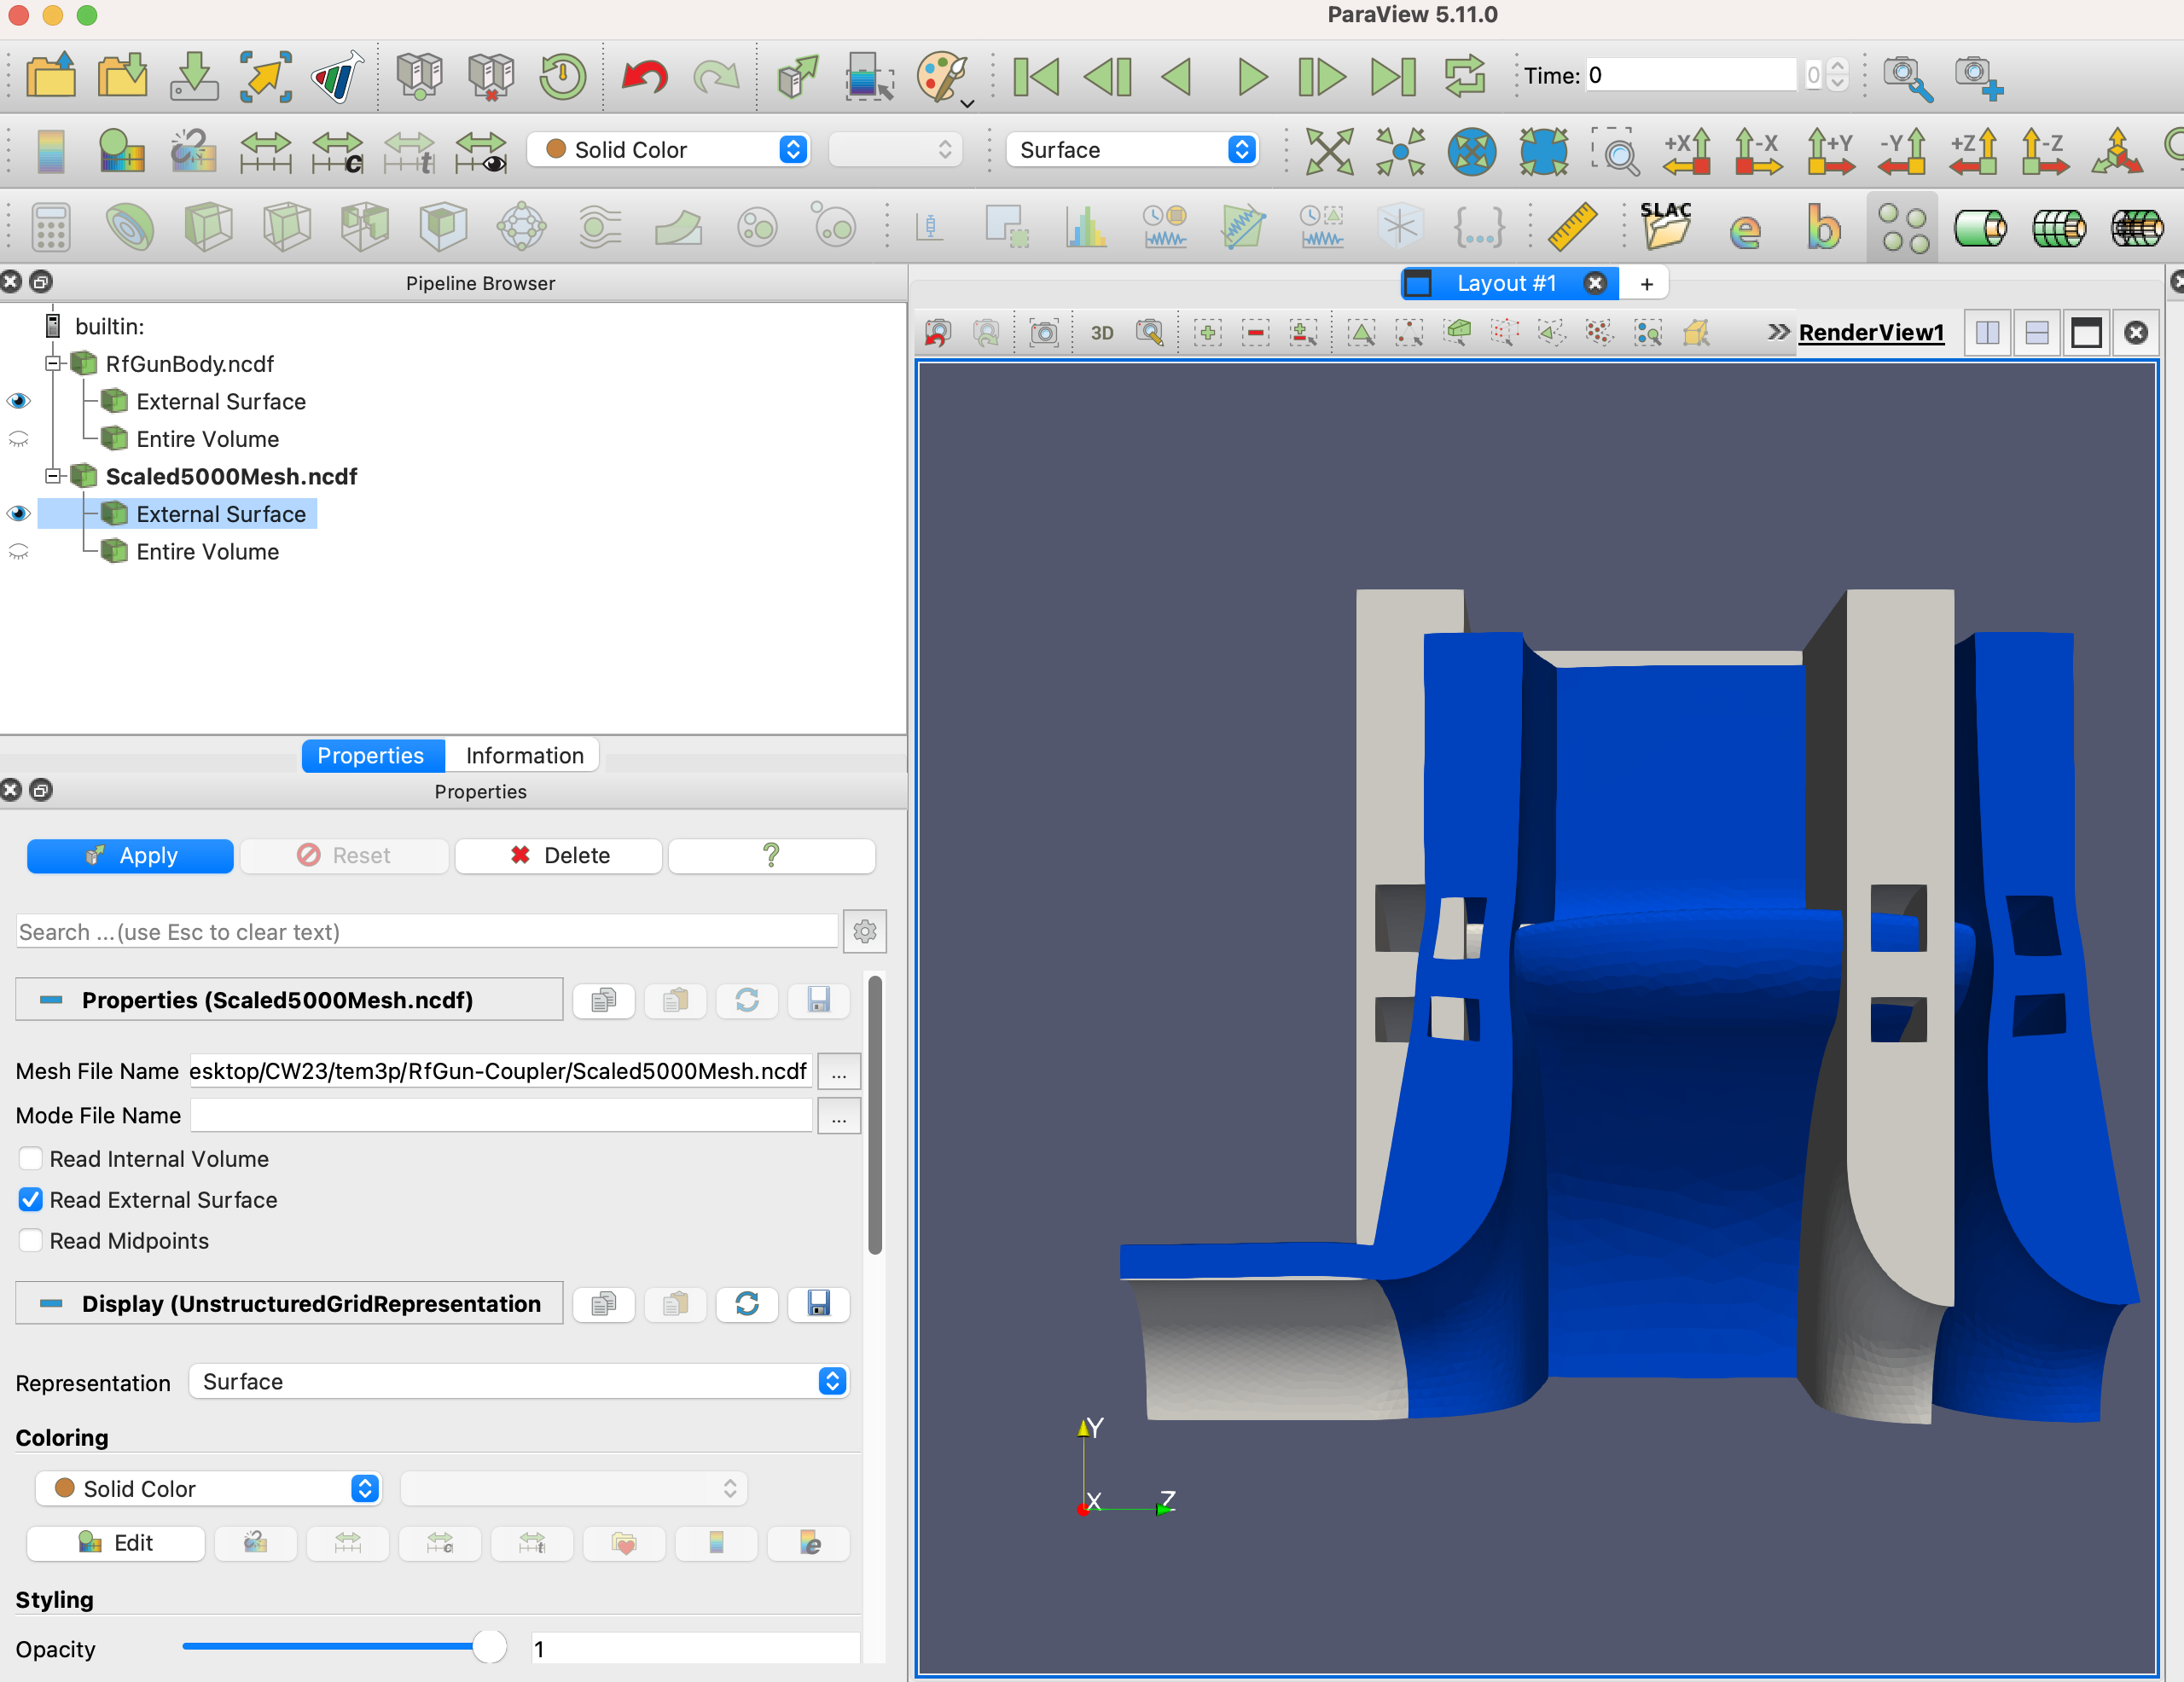Add a new layout tab with plus

tap(1646, 284)
